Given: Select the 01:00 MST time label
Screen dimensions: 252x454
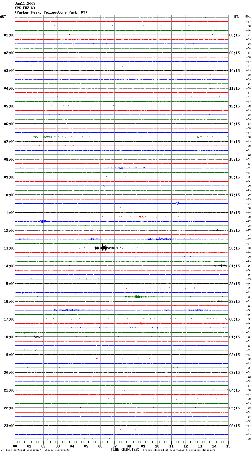Looking at the screenshot, I should click(9, 35).
